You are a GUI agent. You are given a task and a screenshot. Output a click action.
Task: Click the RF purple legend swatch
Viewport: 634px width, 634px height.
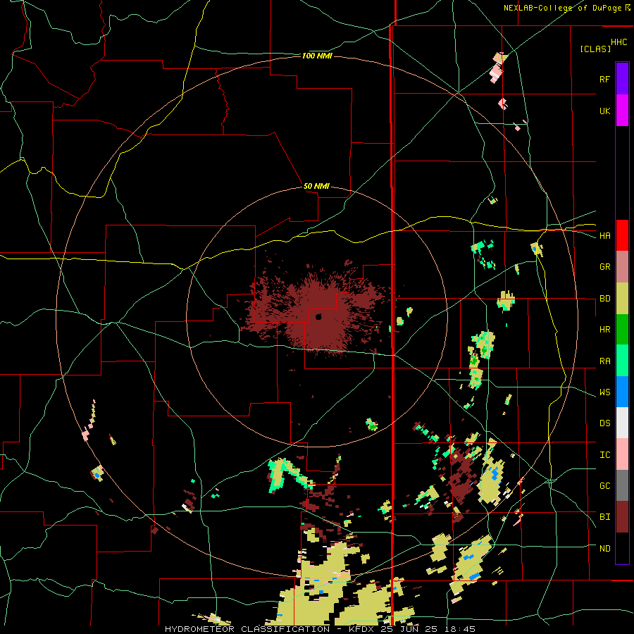click(x=622, y=79)
